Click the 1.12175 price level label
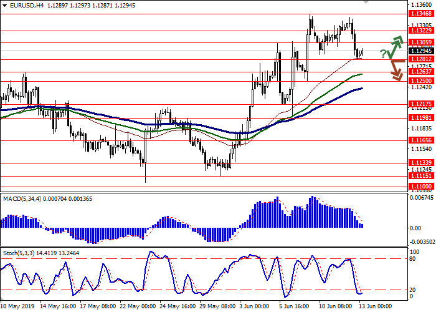Image resolution: width=436 pixels, height=312 pixels. coord(419,104)
